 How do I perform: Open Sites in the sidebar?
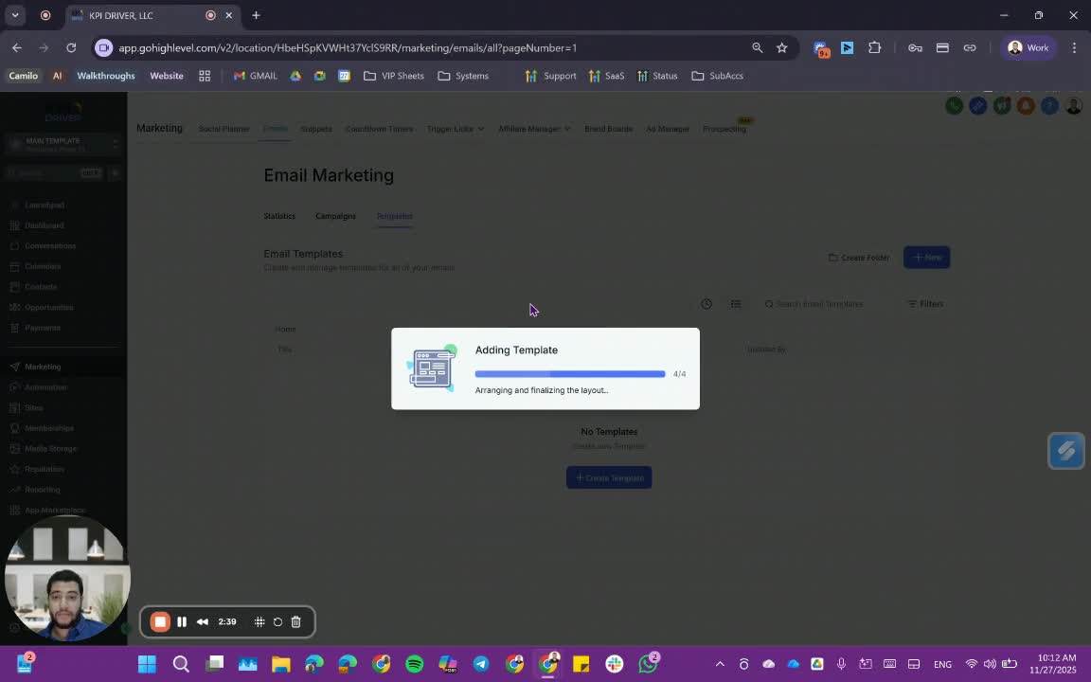33,408
